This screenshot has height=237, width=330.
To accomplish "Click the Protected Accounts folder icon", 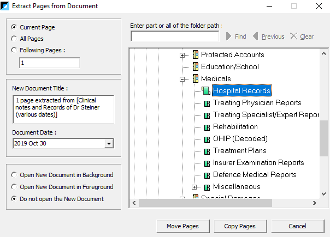I will pyautogui.click(x=195, y=55).
